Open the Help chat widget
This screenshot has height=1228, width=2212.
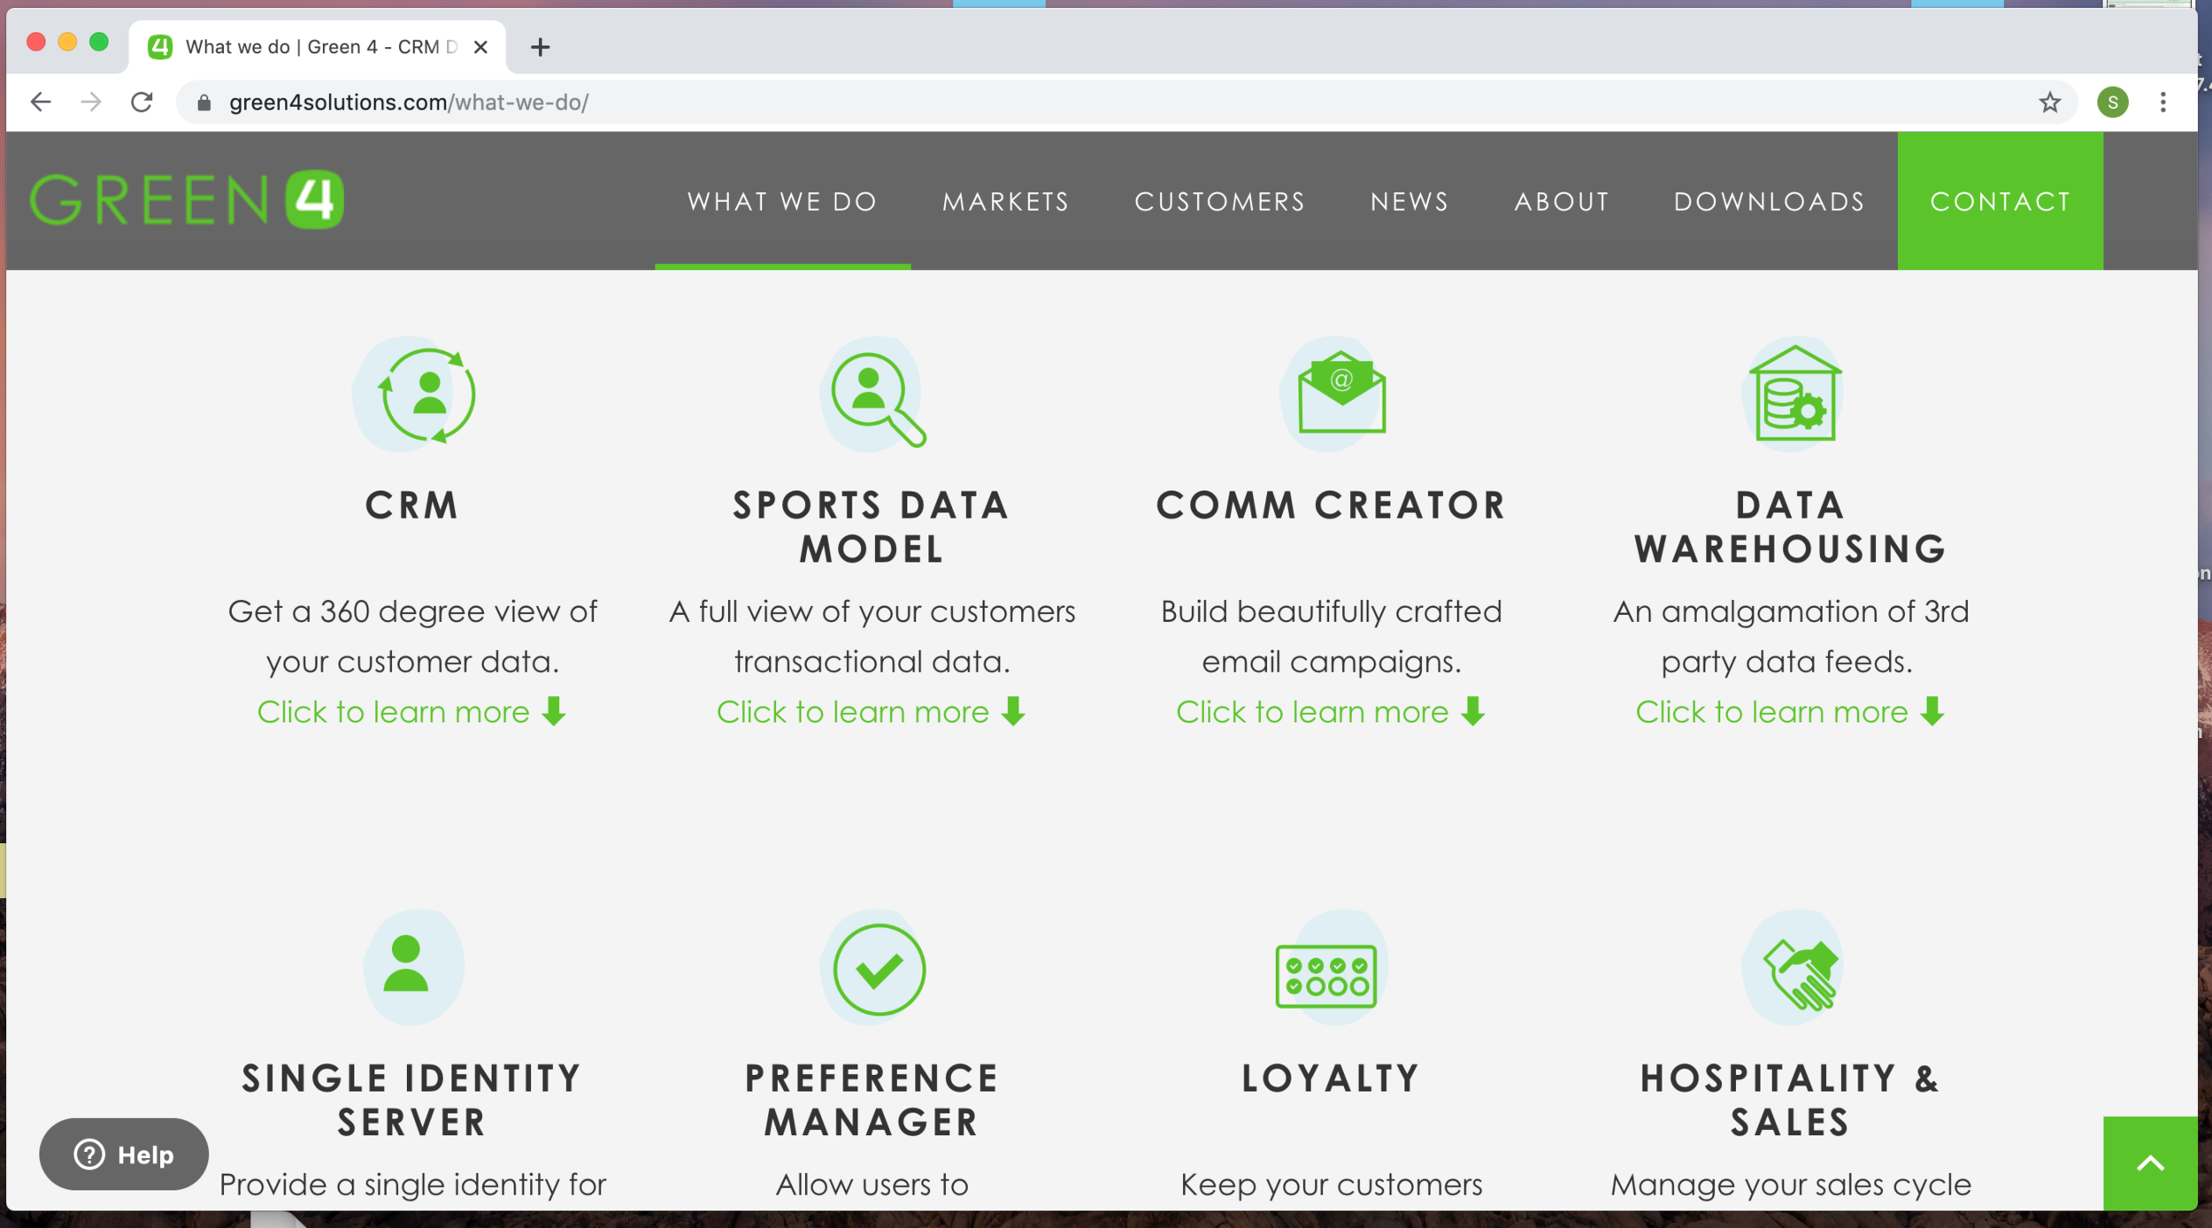tap(124, 1154)
